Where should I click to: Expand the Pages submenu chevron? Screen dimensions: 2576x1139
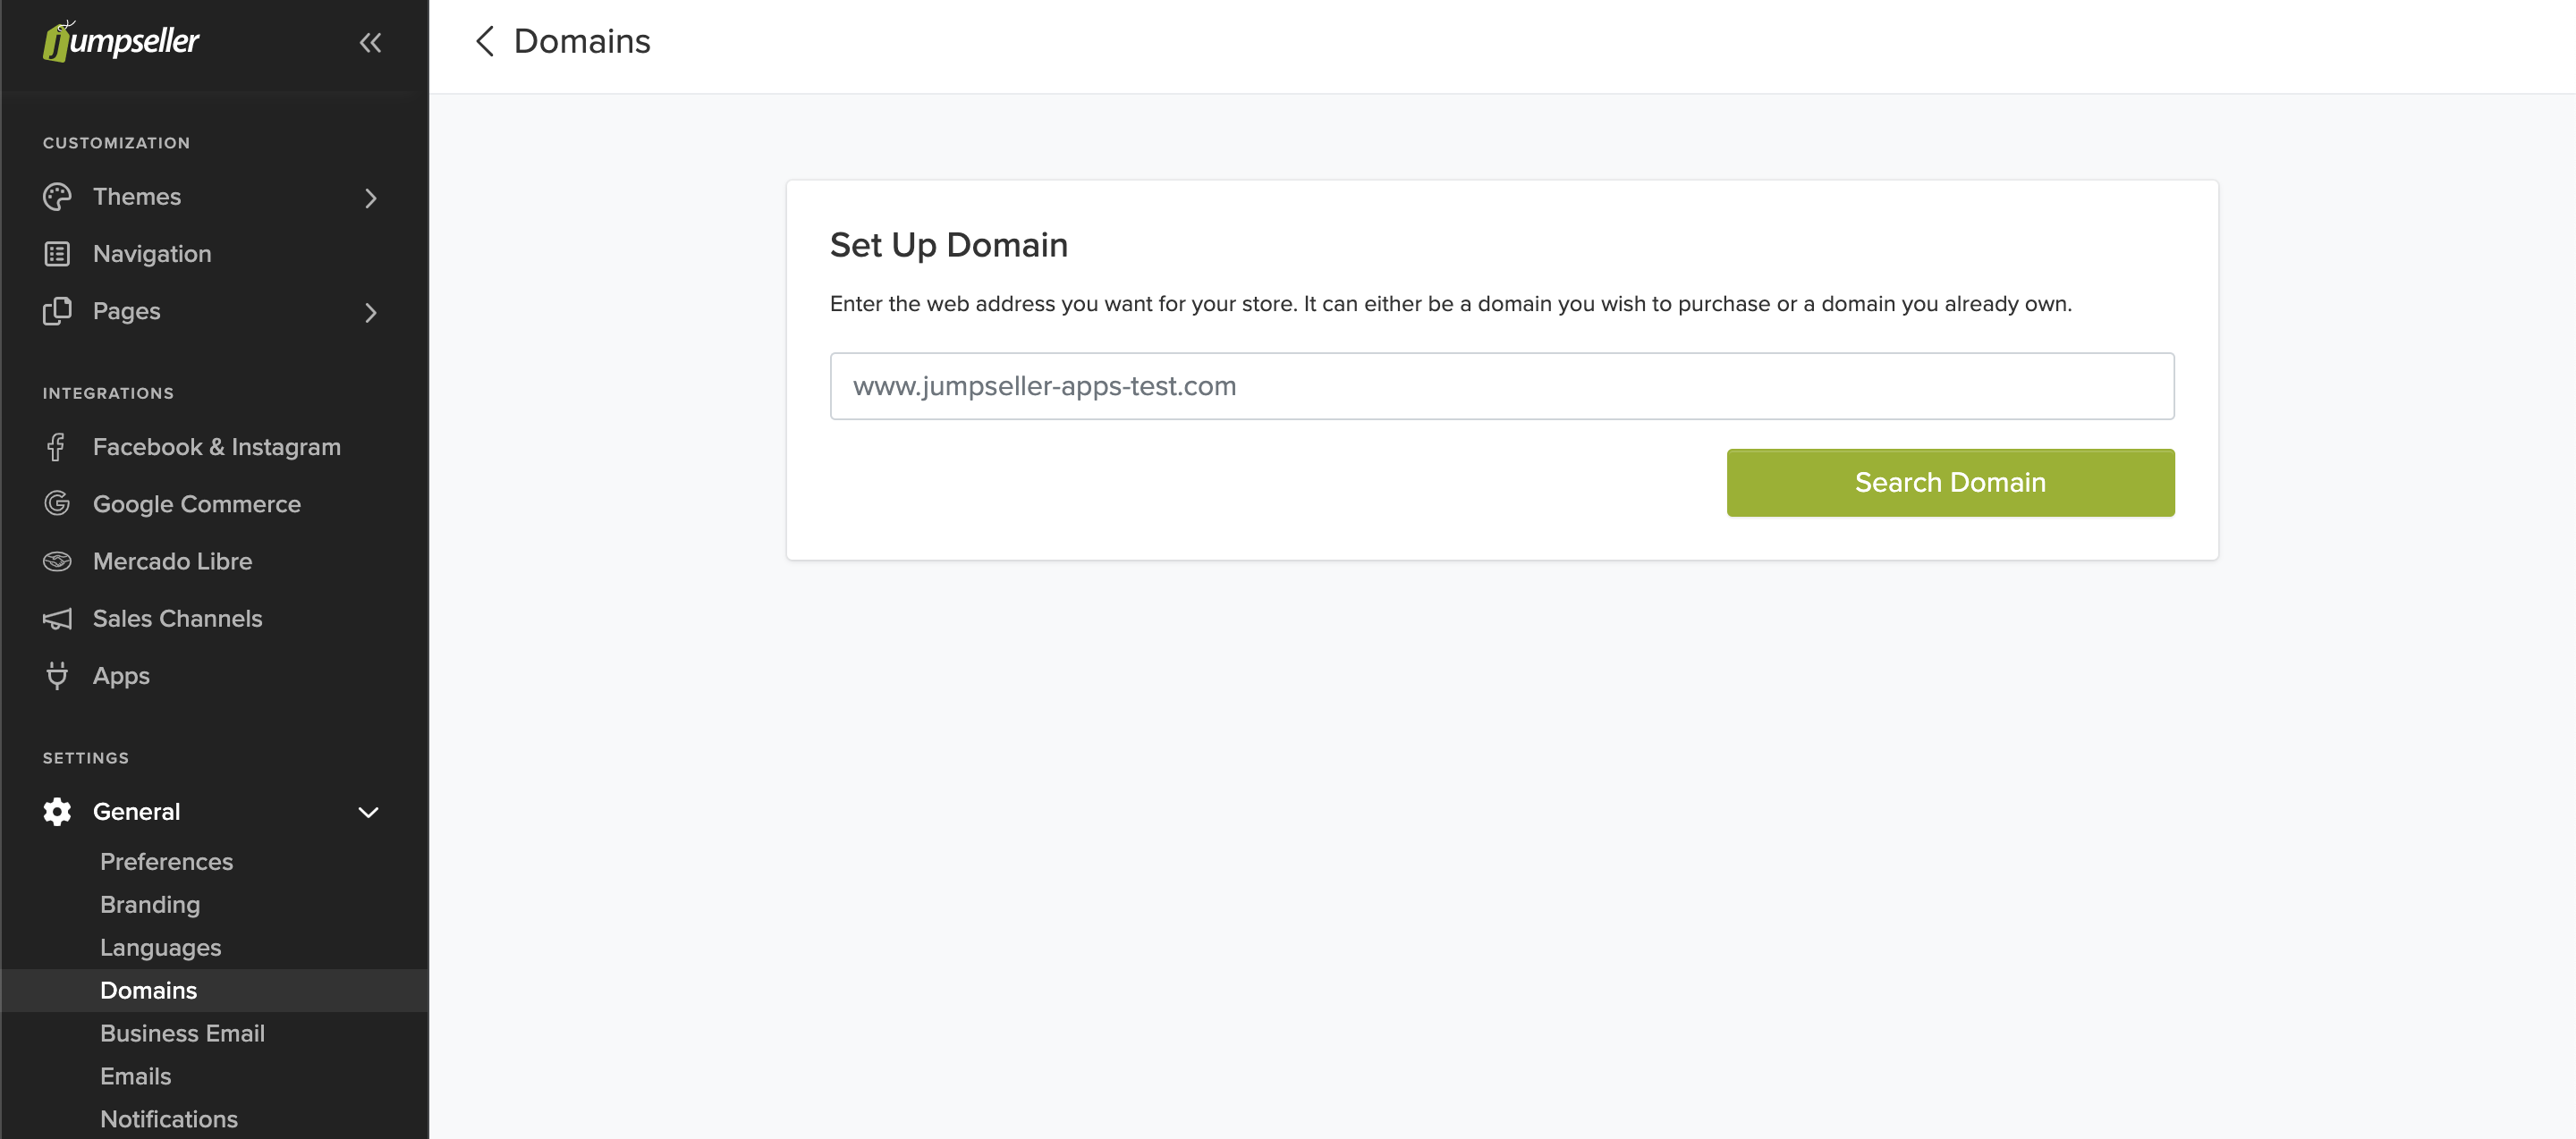coord(370,312)
